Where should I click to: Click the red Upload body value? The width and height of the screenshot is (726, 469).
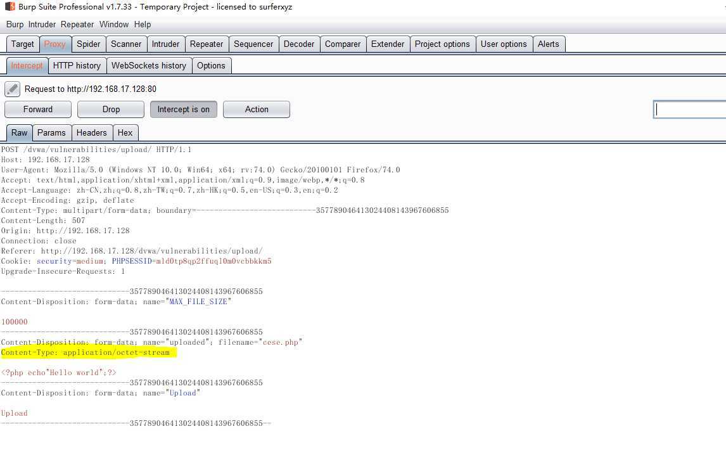coord(15,413)
